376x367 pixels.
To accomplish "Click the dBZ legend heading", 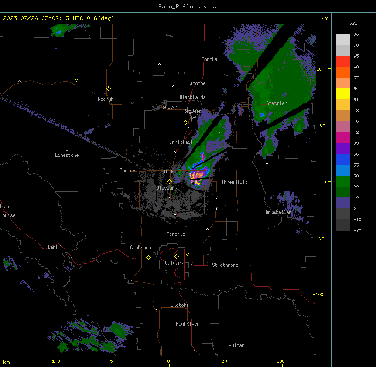I will 353,24.
